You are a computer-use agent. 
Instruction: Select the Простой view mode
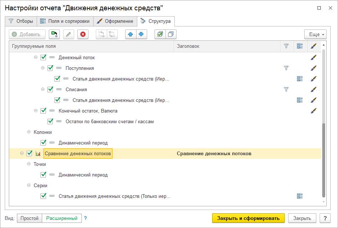29,218
